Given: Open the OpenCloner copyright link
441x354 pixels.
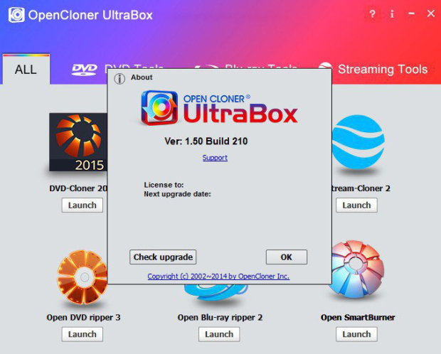Looking at the screenshot, I should point(218,276).
